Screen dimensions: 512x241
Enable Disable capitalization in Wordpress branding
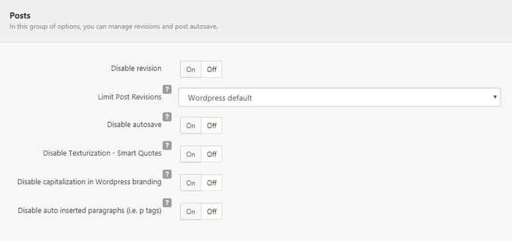191,183
